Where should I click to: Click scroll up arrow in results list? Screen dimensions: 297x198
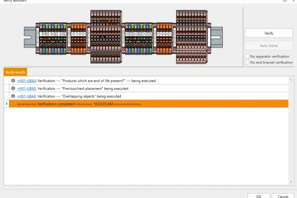(291, 78)
